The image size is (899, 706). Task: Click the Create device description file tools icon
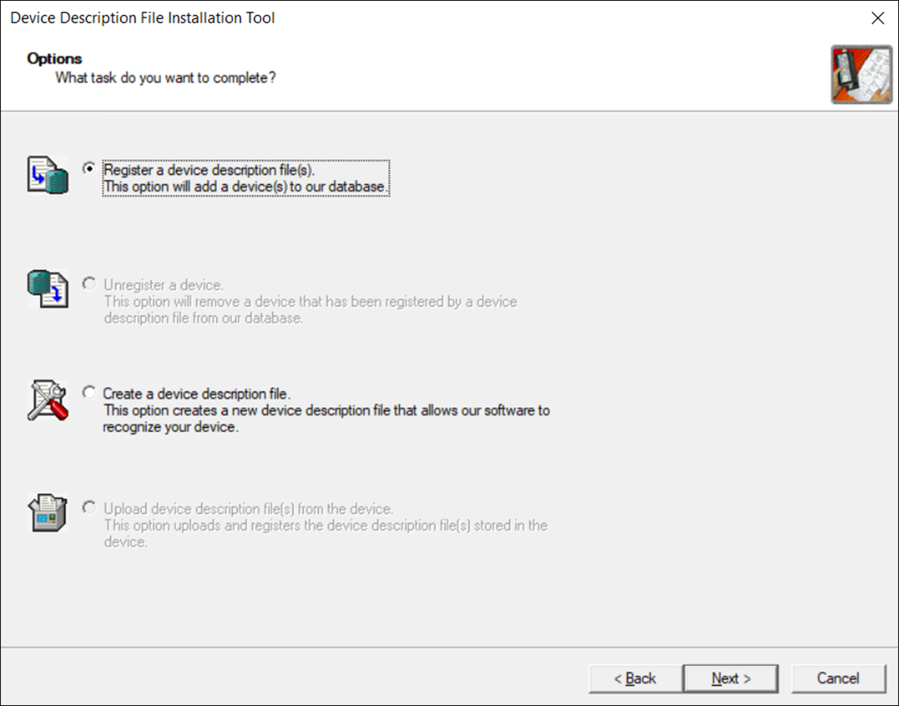pyautogui.click(x=48, y=400)
